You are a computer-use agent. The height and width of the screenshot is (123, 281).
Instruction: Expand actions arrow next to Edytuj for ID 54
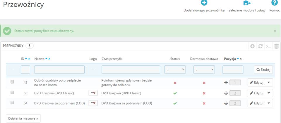click(x=269, y=103)
